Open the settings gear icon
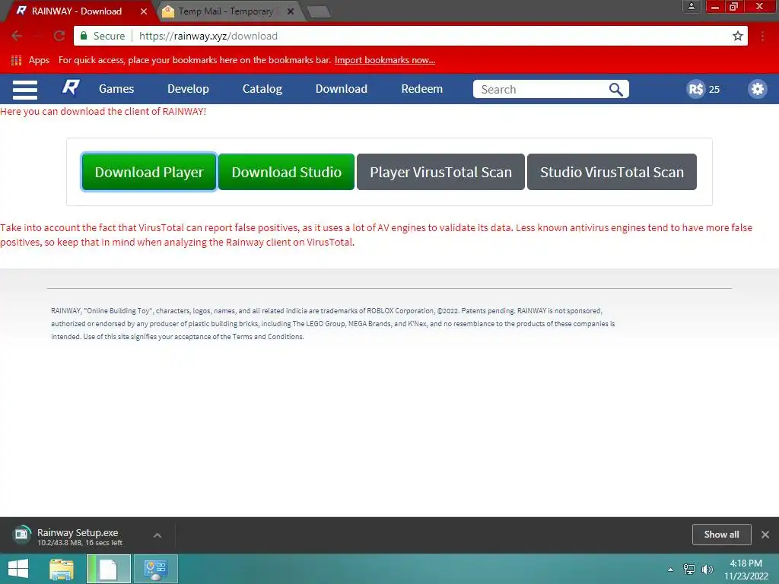Viewport: 779px width, 584px height. [757, 89]
